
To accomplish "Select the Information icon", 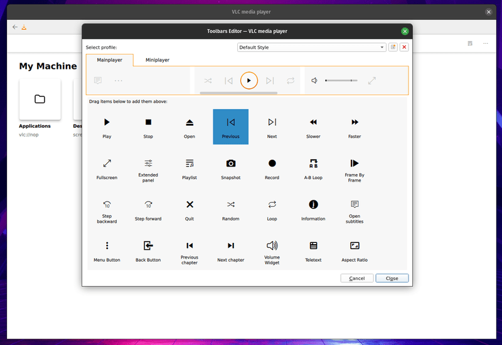I will click(313, 204).
